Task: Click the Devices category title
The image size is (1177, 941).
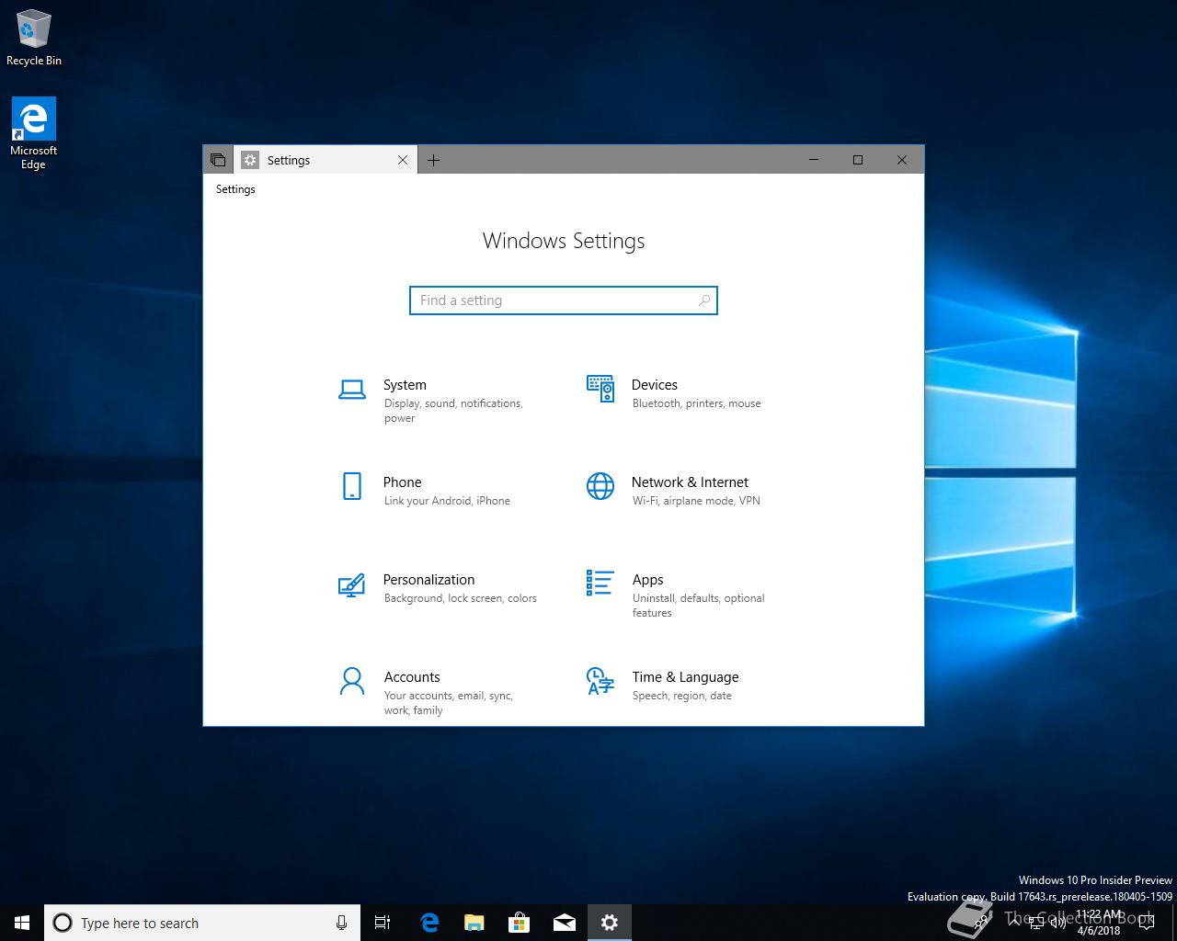Action: tap(655, 385)
